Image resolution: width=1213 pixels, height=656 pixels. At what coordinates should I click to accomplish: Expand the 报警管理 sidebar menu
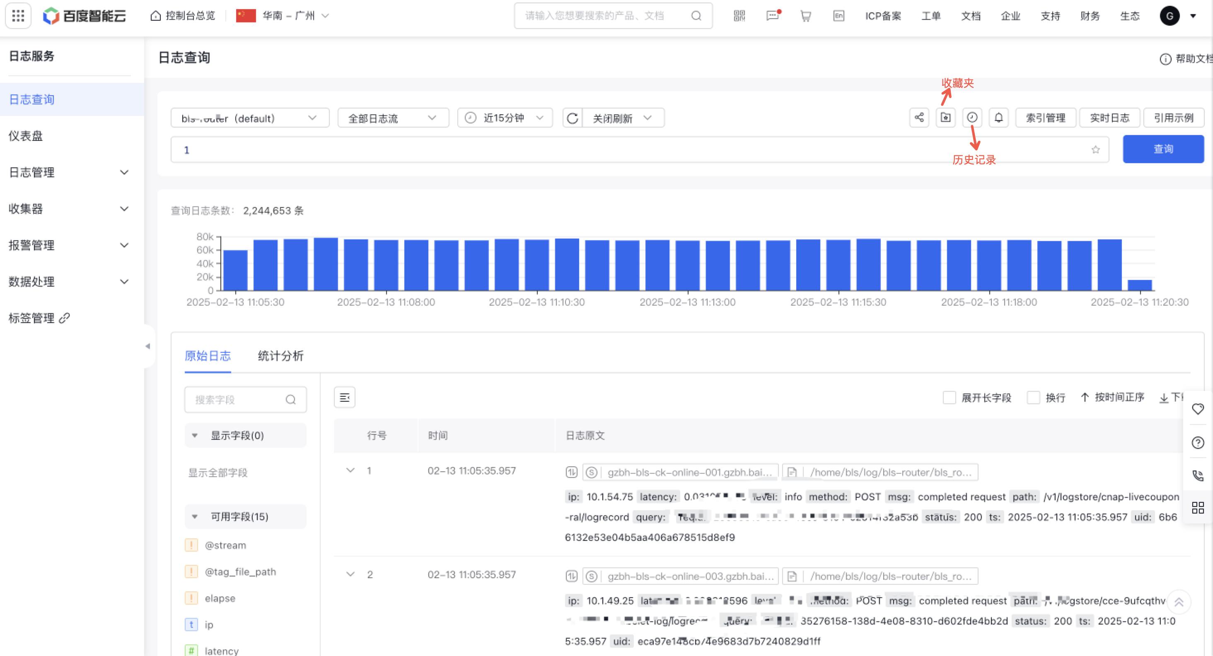coord(69,245)
